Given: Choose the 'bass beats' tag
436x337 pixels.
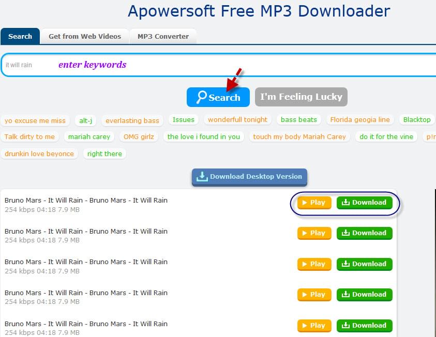Looking at the screenshot, I should [x=299, y=120].
